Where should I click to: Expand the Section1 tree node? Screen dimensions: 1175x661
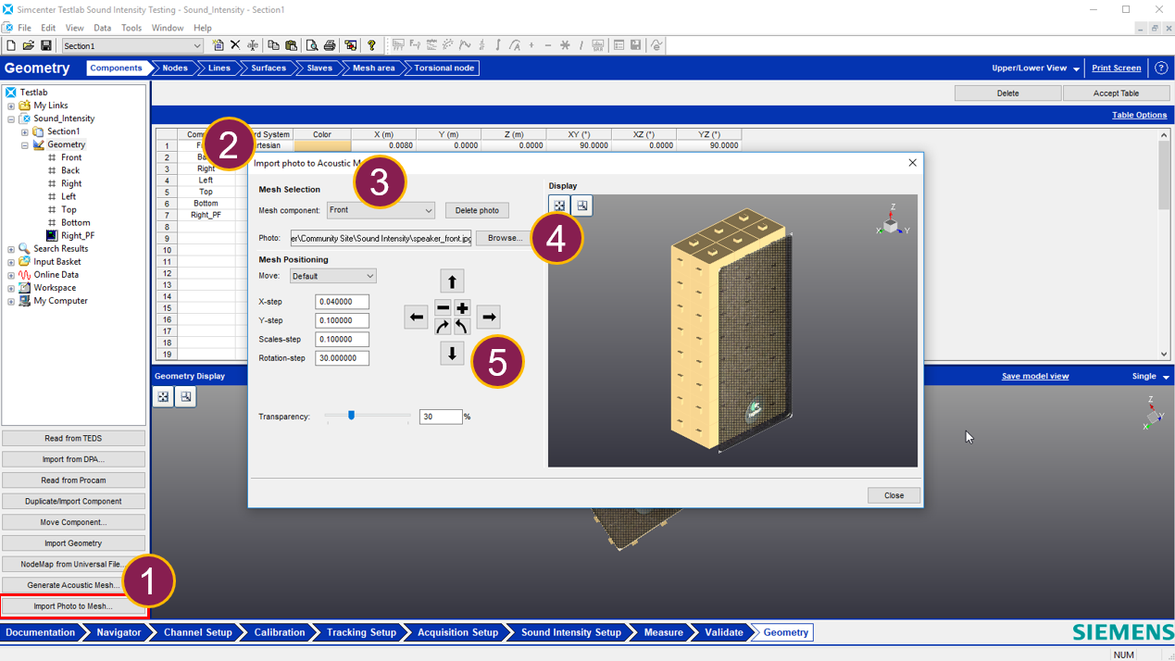click(x=25, y=131)
